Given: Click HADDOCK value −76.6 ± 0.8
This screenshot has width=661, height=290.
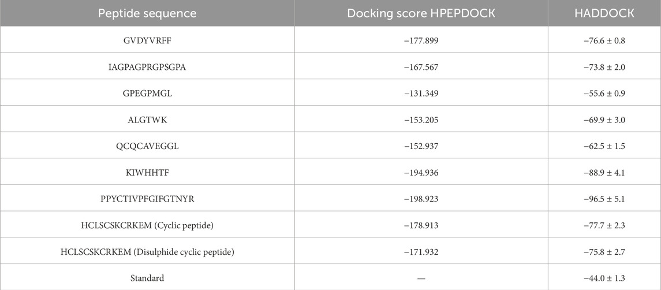Looking at the screenshot, I should coord(604,40).
